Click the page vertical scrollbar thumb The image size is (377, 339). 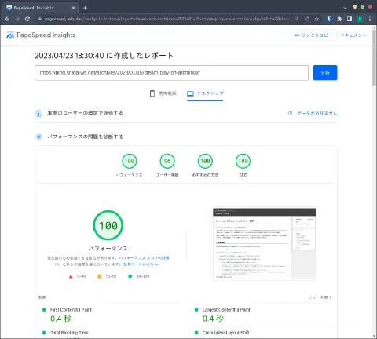click(374, 57)
